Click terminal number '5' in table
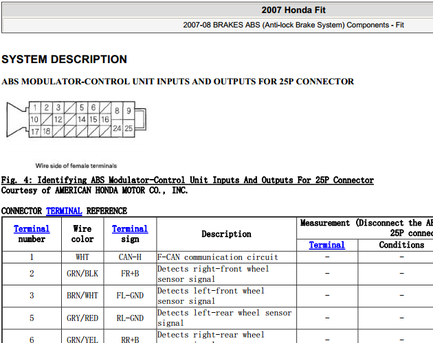The height and width of the screenshot is (343, 433). (x=32, y=318)
